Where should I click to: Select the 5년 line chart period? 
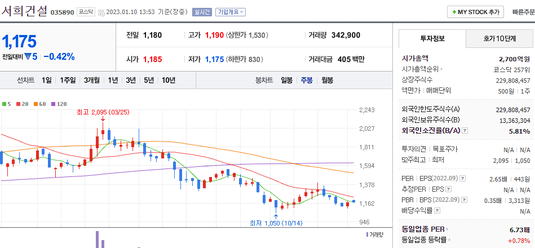coord(149,81)
